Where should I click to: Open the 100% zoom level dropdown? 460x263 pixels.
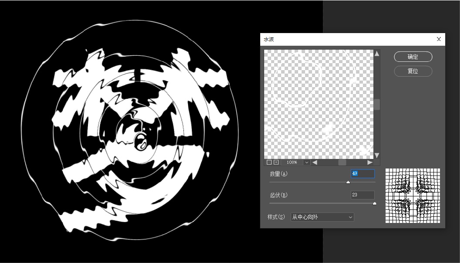coord(307,162)
